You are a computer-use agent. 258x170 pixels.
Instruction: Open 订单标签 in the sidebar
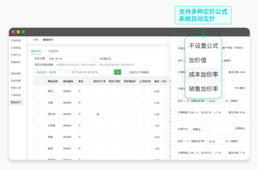(x=16, y=95)
